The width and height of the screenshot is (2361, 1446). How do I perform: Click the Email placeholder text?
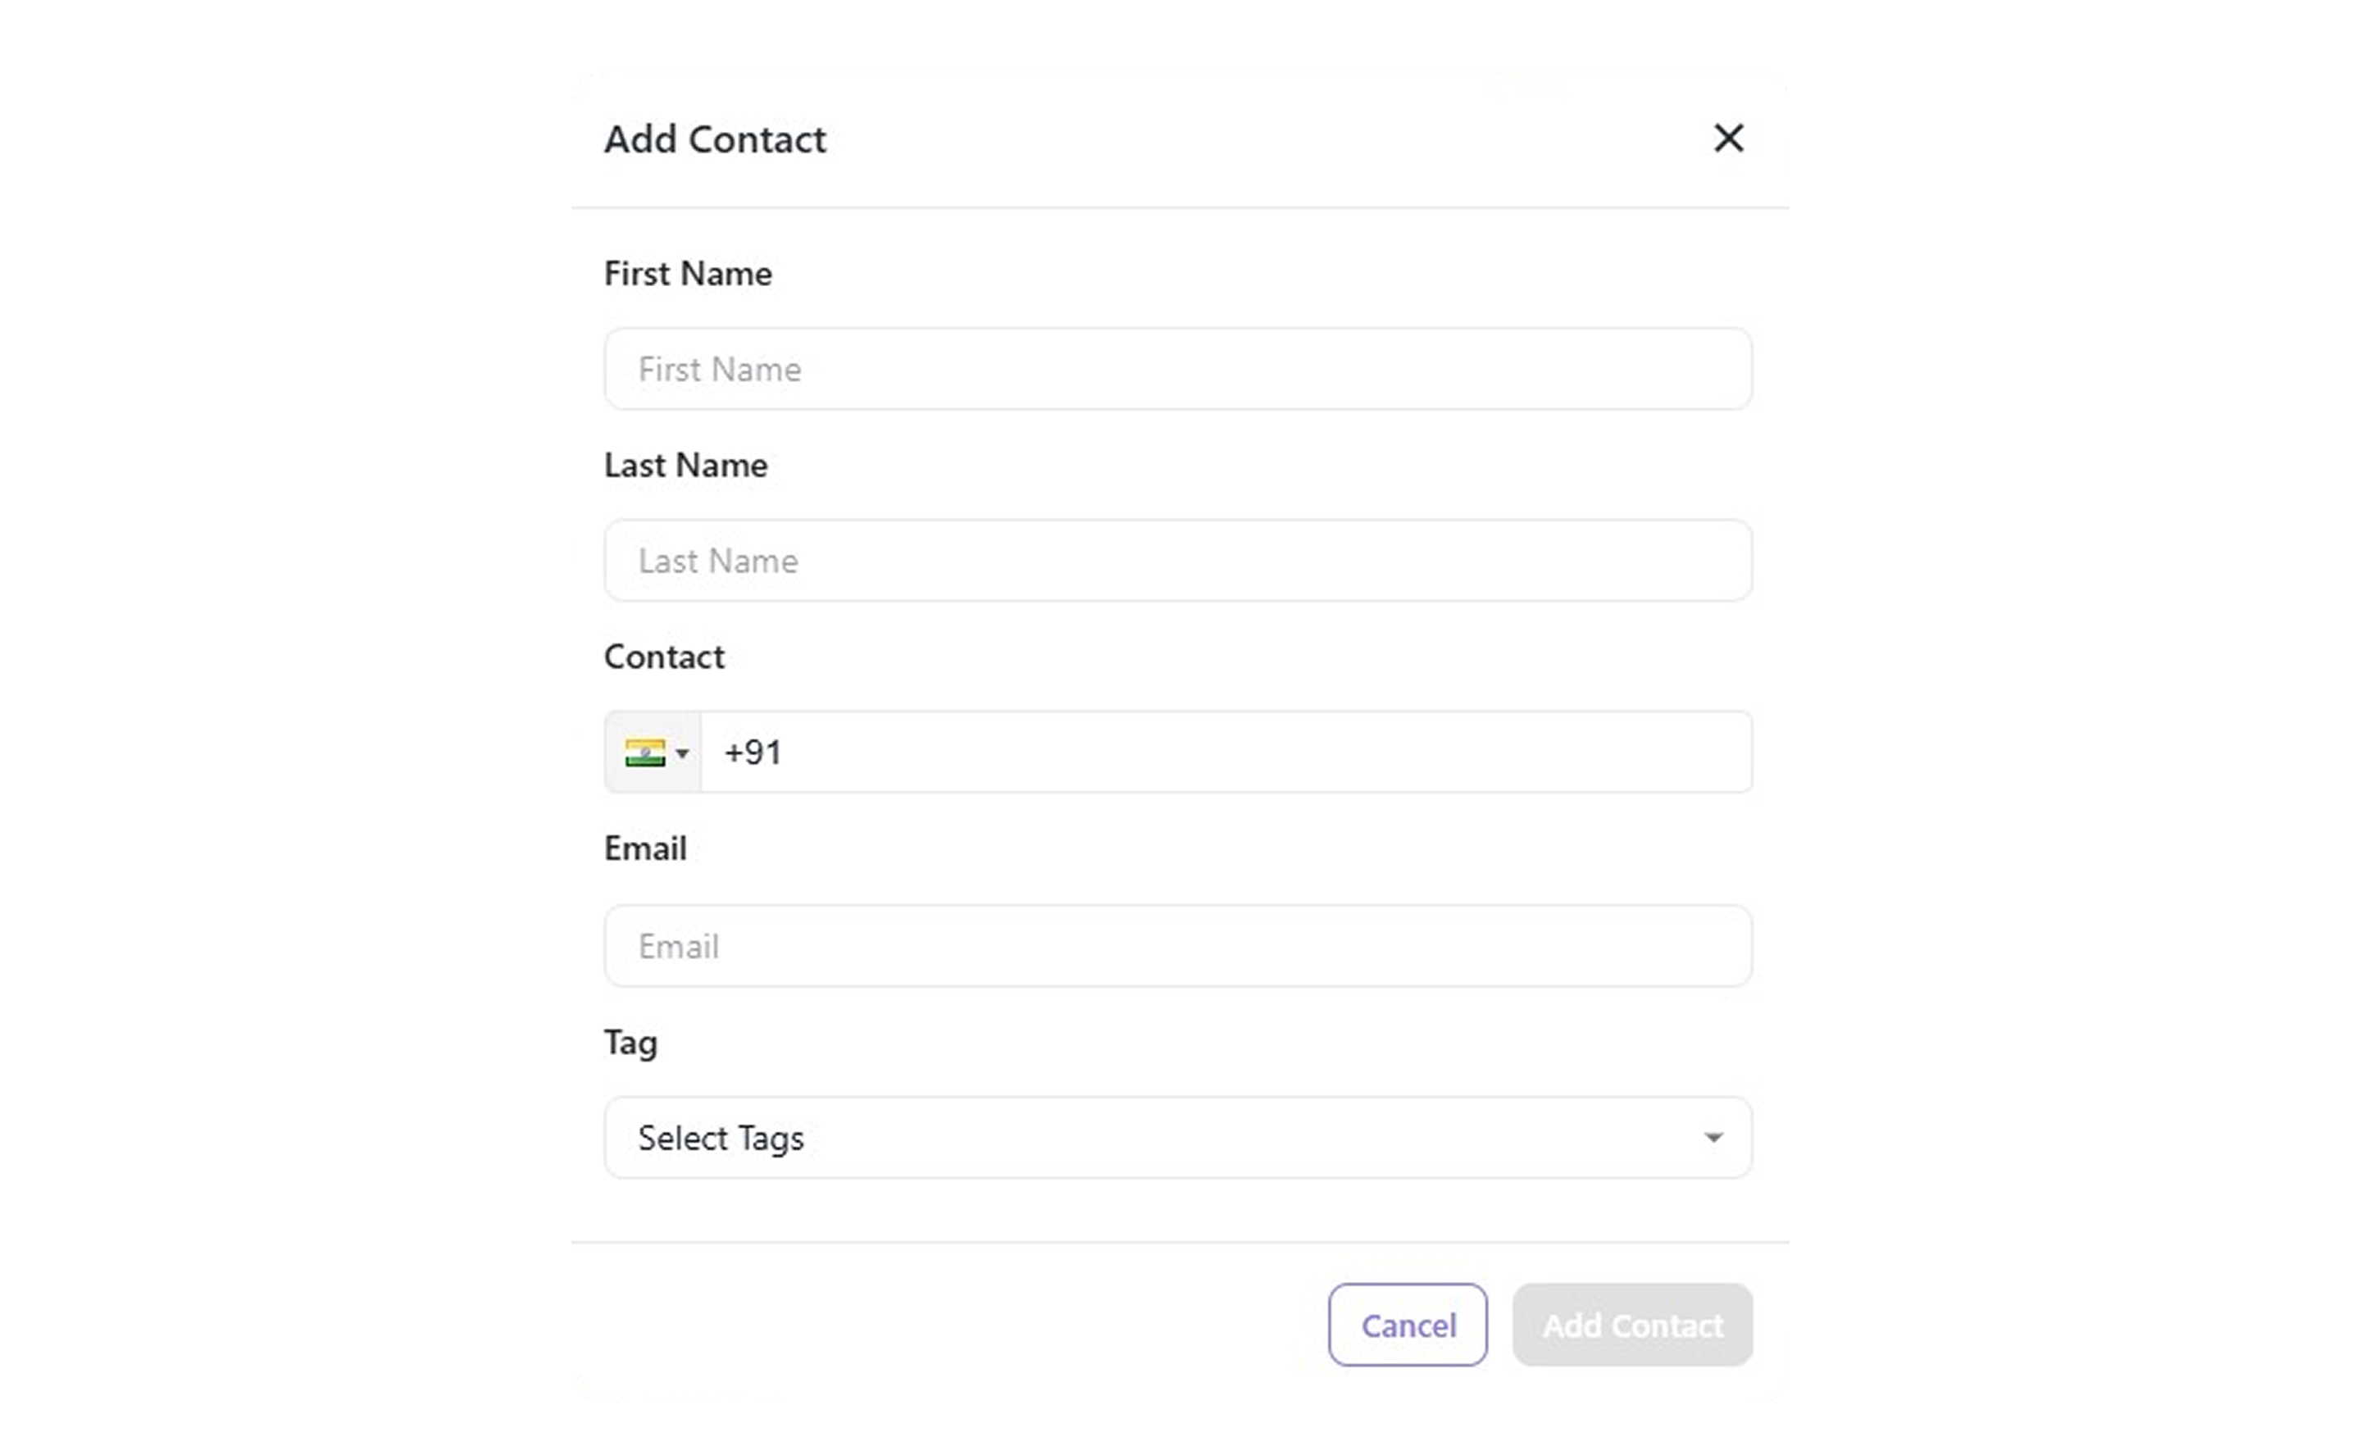tap(679, 947)
